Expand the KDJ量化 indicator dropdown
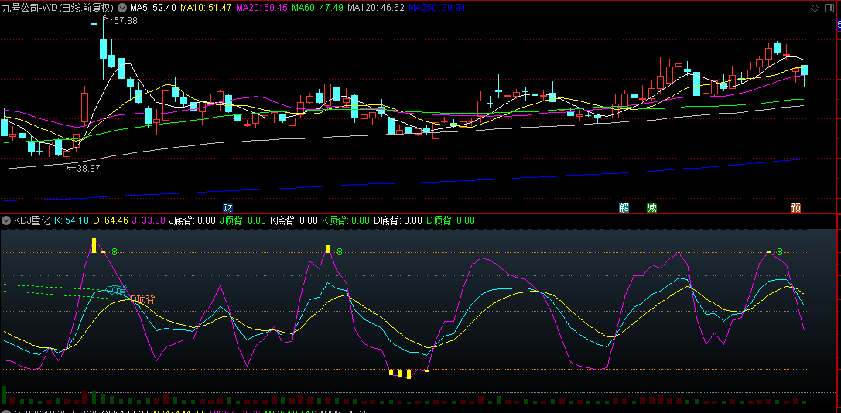841x413 pixels. pos(6,220)
